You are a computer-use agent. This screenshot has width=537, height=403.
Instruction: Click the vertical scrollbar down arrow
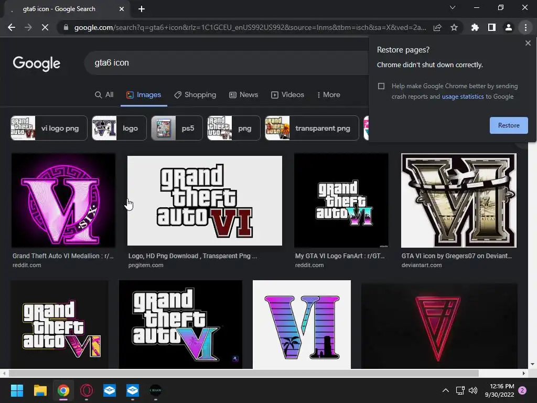click(532, 364)
